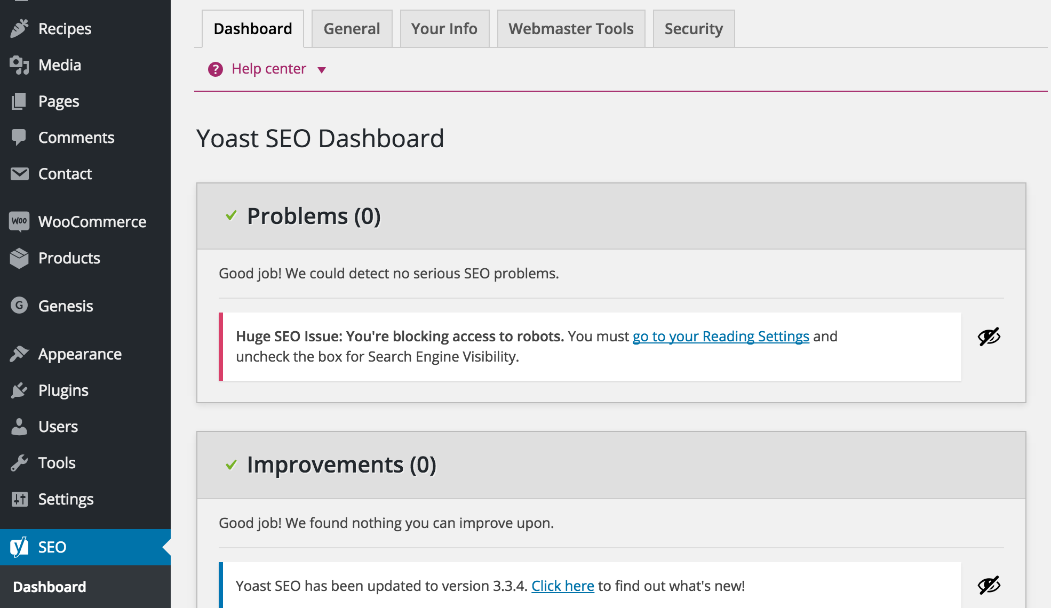
Task: Click the Pages icon in sidebar
Action: (19, 101)
